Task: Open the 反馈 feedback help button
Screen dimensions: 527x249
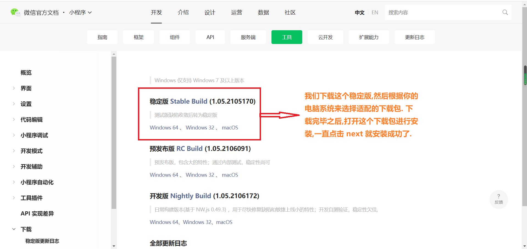Action: (x=499, y=199)
